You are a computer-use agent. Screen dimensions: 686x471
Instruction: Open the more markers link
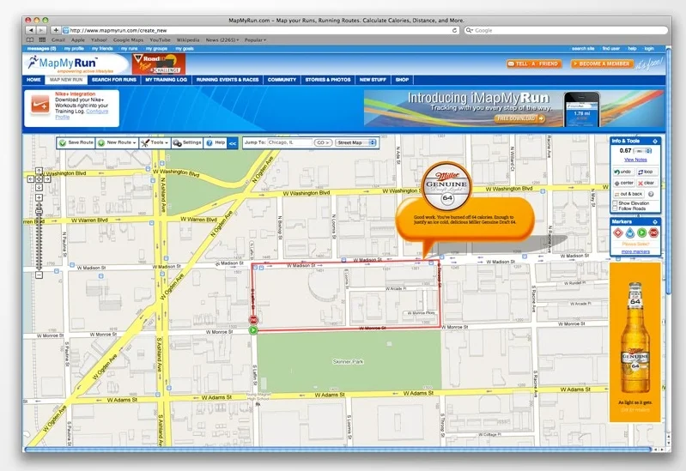click(x=635, y=252)
